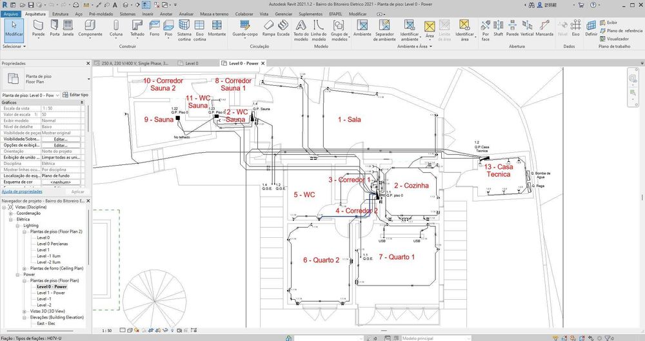This screenshot has height=341, width=645.
Task: Click Editar for Visibilidade/Sobreposição
Action: point(61,139)
